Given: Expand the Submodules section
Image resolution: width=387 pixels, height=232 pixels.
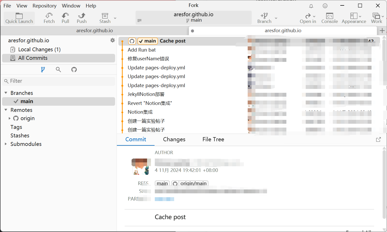Looking at the screenshot, I should pyautogui.click(x=6, y=144).
